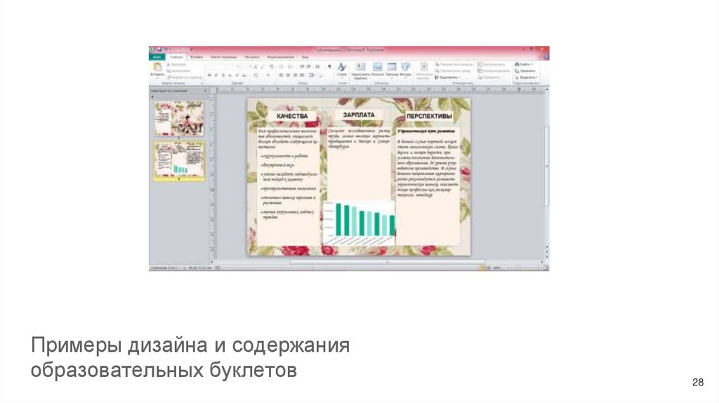The height and width of the screenshot is (403, 719).
Task: Select the second page thumbnail
Action: coord(179,159)
